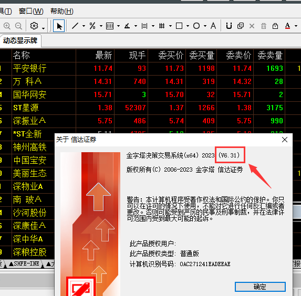
Task: Select the text annotation A tool
Action: click(213, 26)
